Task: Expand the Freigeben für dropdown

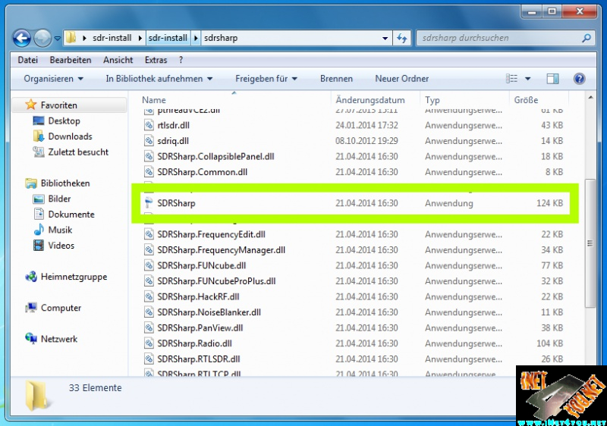Action: point(266,79)
